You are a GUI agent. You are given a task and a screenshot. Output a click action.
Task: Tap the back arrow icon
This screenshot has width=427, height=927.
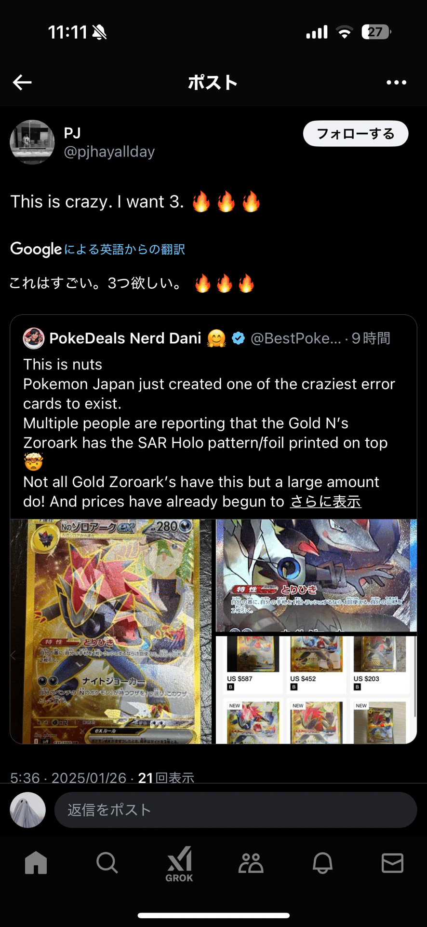(22, 83)
